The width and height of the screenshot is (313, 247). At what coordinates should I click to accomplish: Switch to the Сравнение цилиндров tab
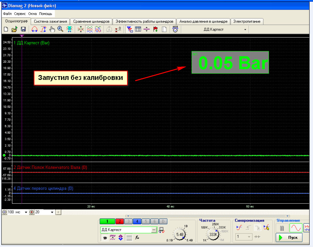[x=91, y=21]
